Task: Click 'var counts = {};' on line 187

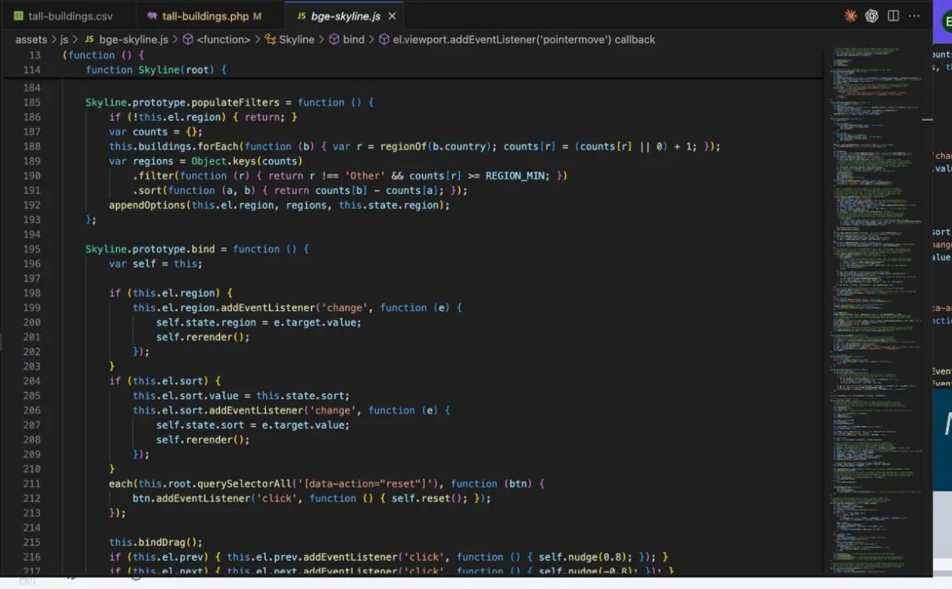Action: (x=155, y=132)
